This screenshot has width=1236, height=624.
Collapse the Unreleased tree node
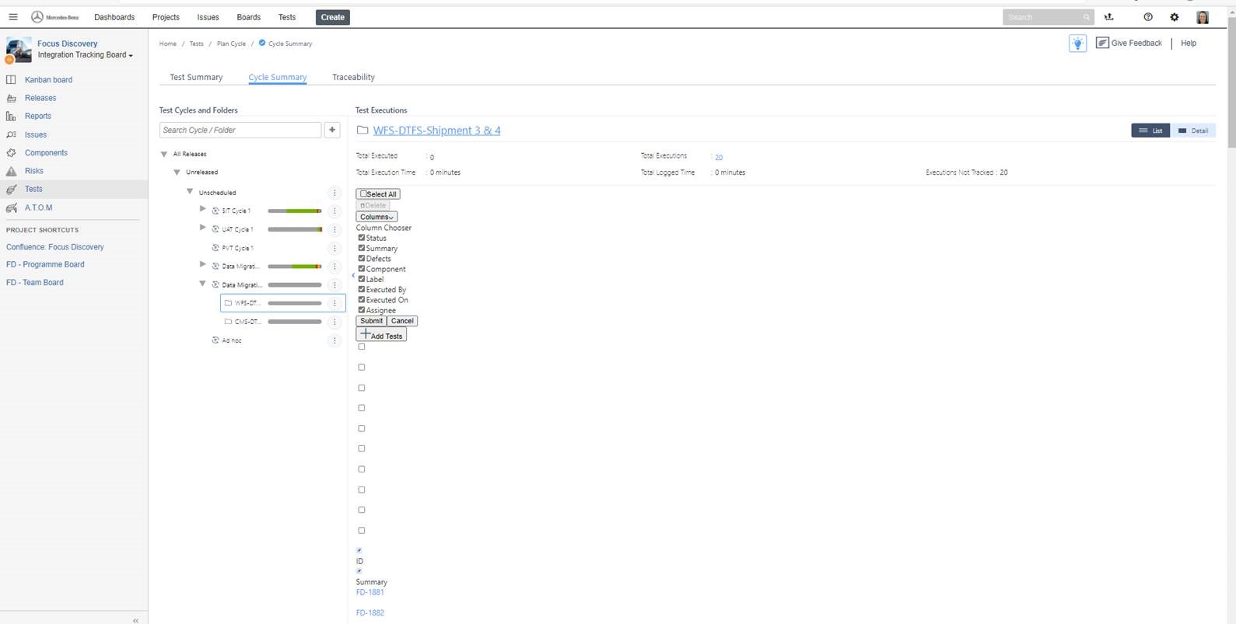coord(177,173)
